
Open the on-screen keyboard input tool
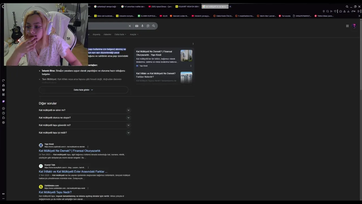coord(137,26)
